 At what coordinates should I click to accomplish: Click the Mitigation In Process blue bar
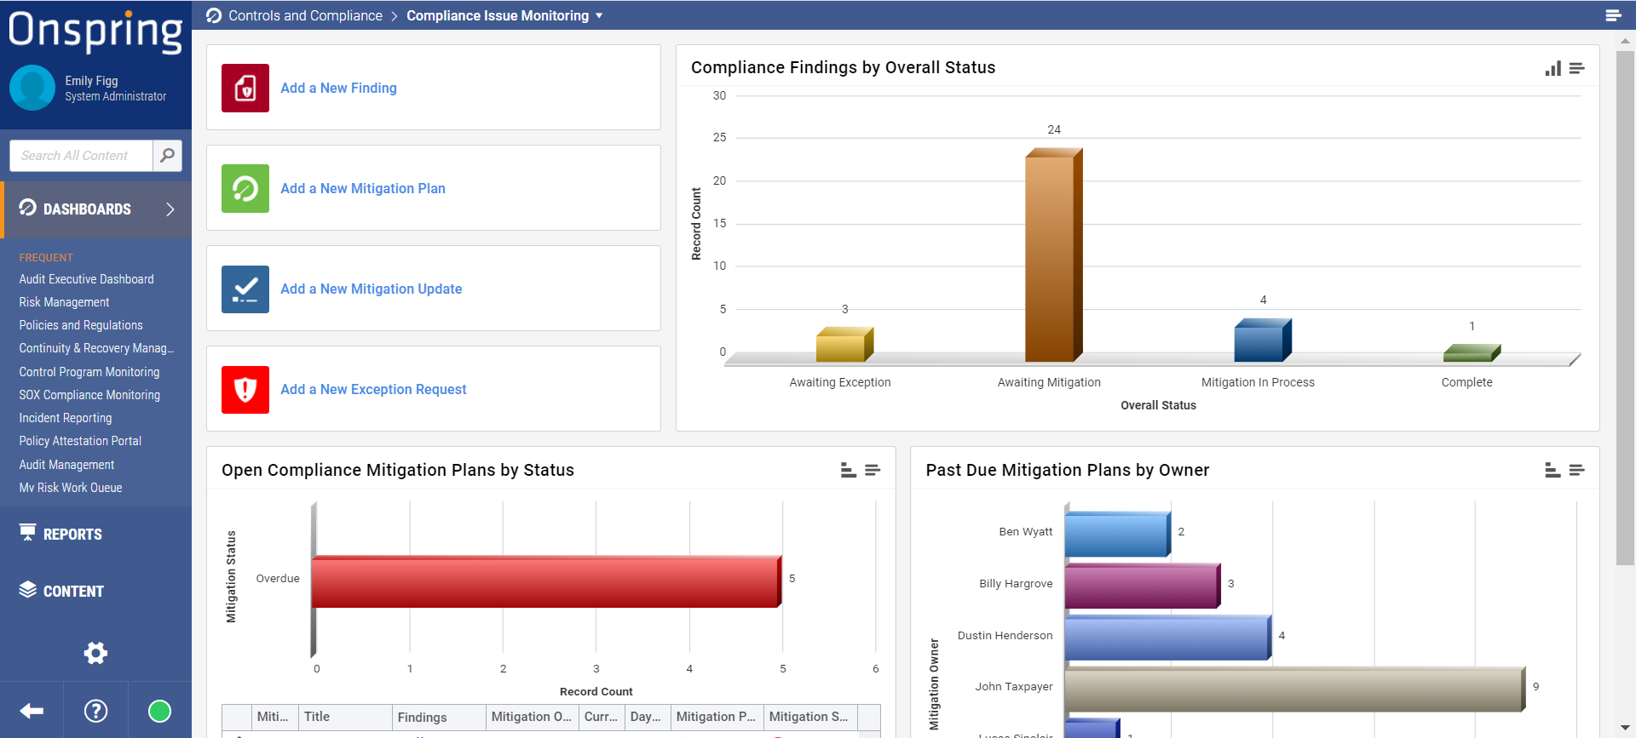point(1263,340)
